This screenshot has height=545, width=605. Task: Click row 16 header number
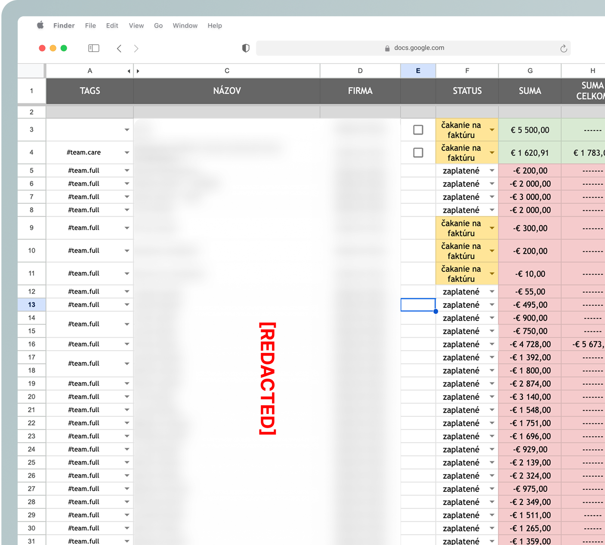point(31,344)
